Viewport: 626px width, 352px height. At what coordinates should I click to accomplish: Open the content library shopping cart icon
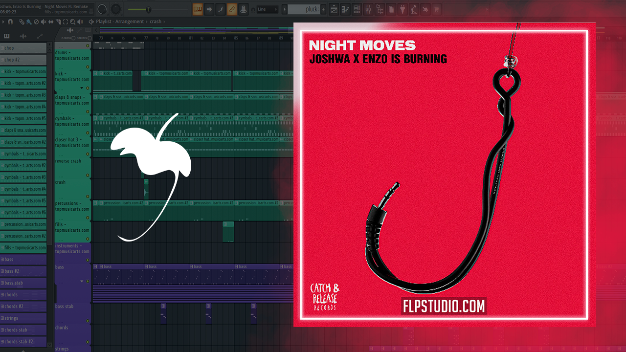[x=436, y=9]
